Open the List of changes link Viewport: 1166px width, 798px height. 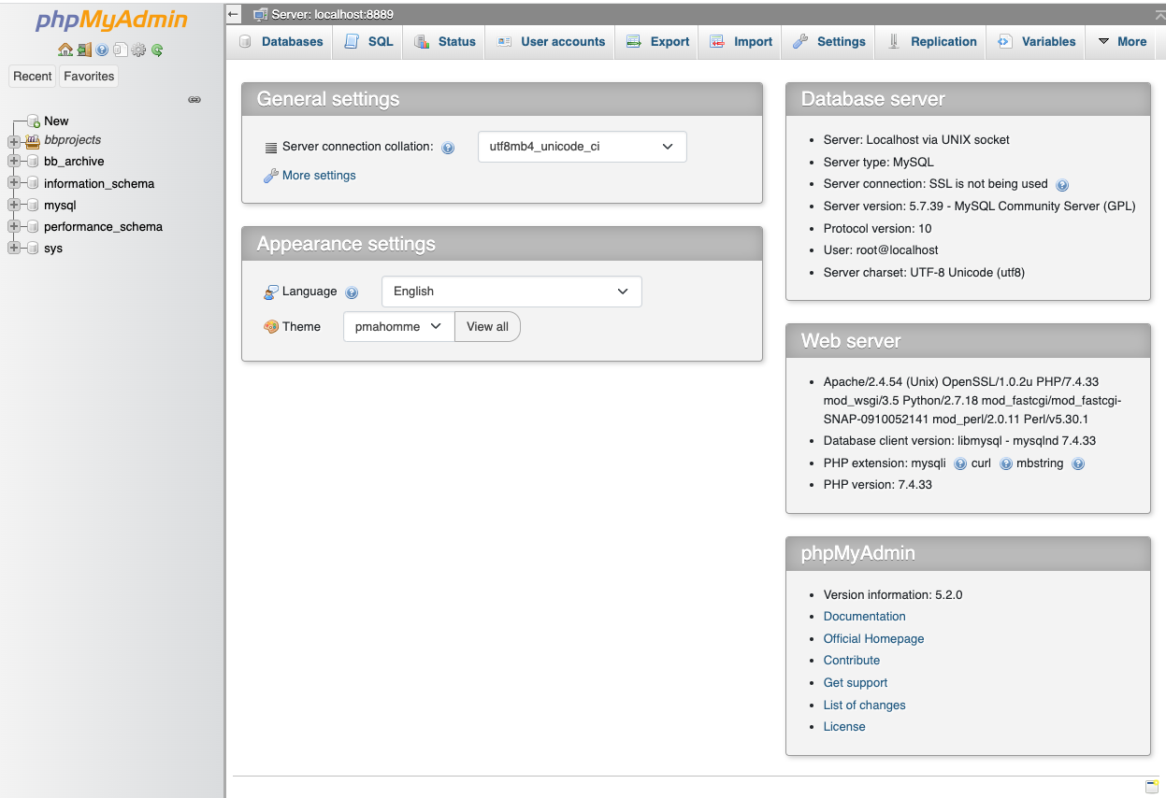864,705
